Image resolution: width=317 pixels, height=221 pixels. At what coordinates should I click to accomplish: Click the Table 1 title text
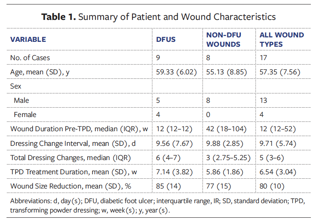[158, 17]
